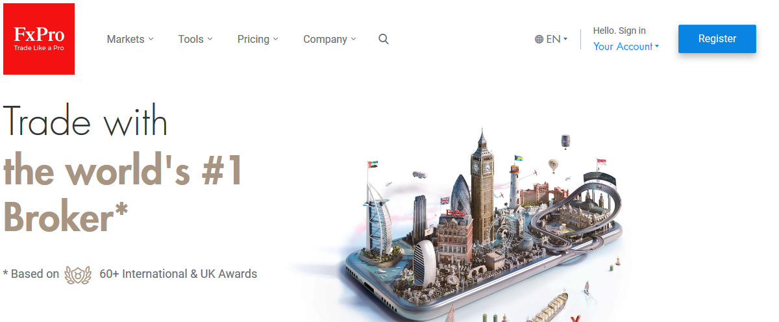The image size is (779, 322).
Task: Expand the Tools chevron arrow
Action: (210, 39)
